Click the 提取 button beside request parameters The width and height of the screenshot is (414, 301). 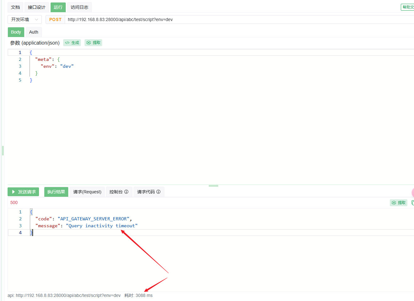(93, 43)
